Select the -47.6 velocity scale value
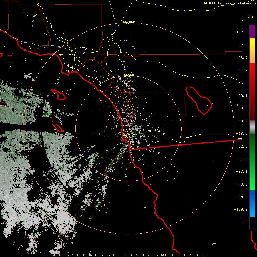The image size is (257, 257). tap(242, 159)
